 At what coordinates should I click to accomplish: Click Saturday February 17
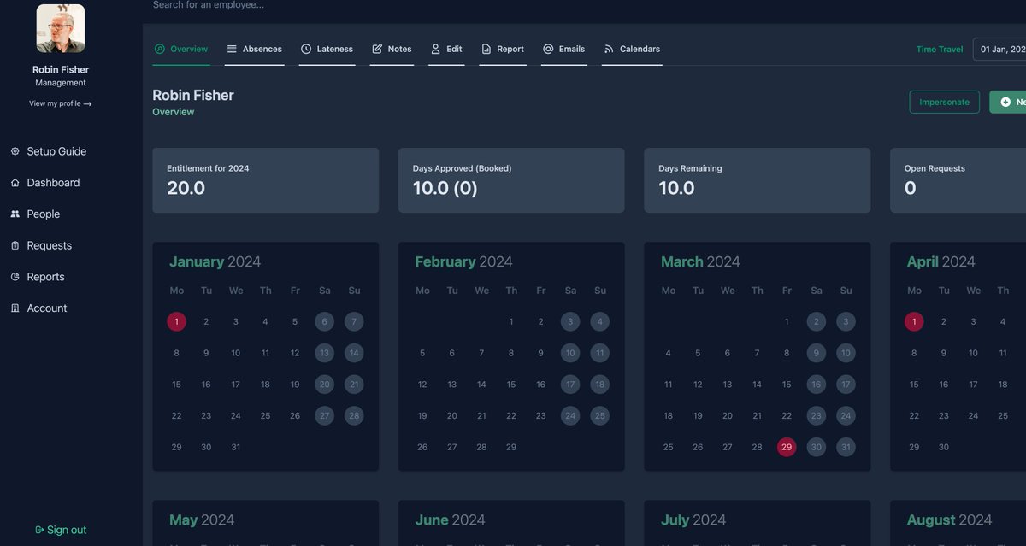click(570, 385)
